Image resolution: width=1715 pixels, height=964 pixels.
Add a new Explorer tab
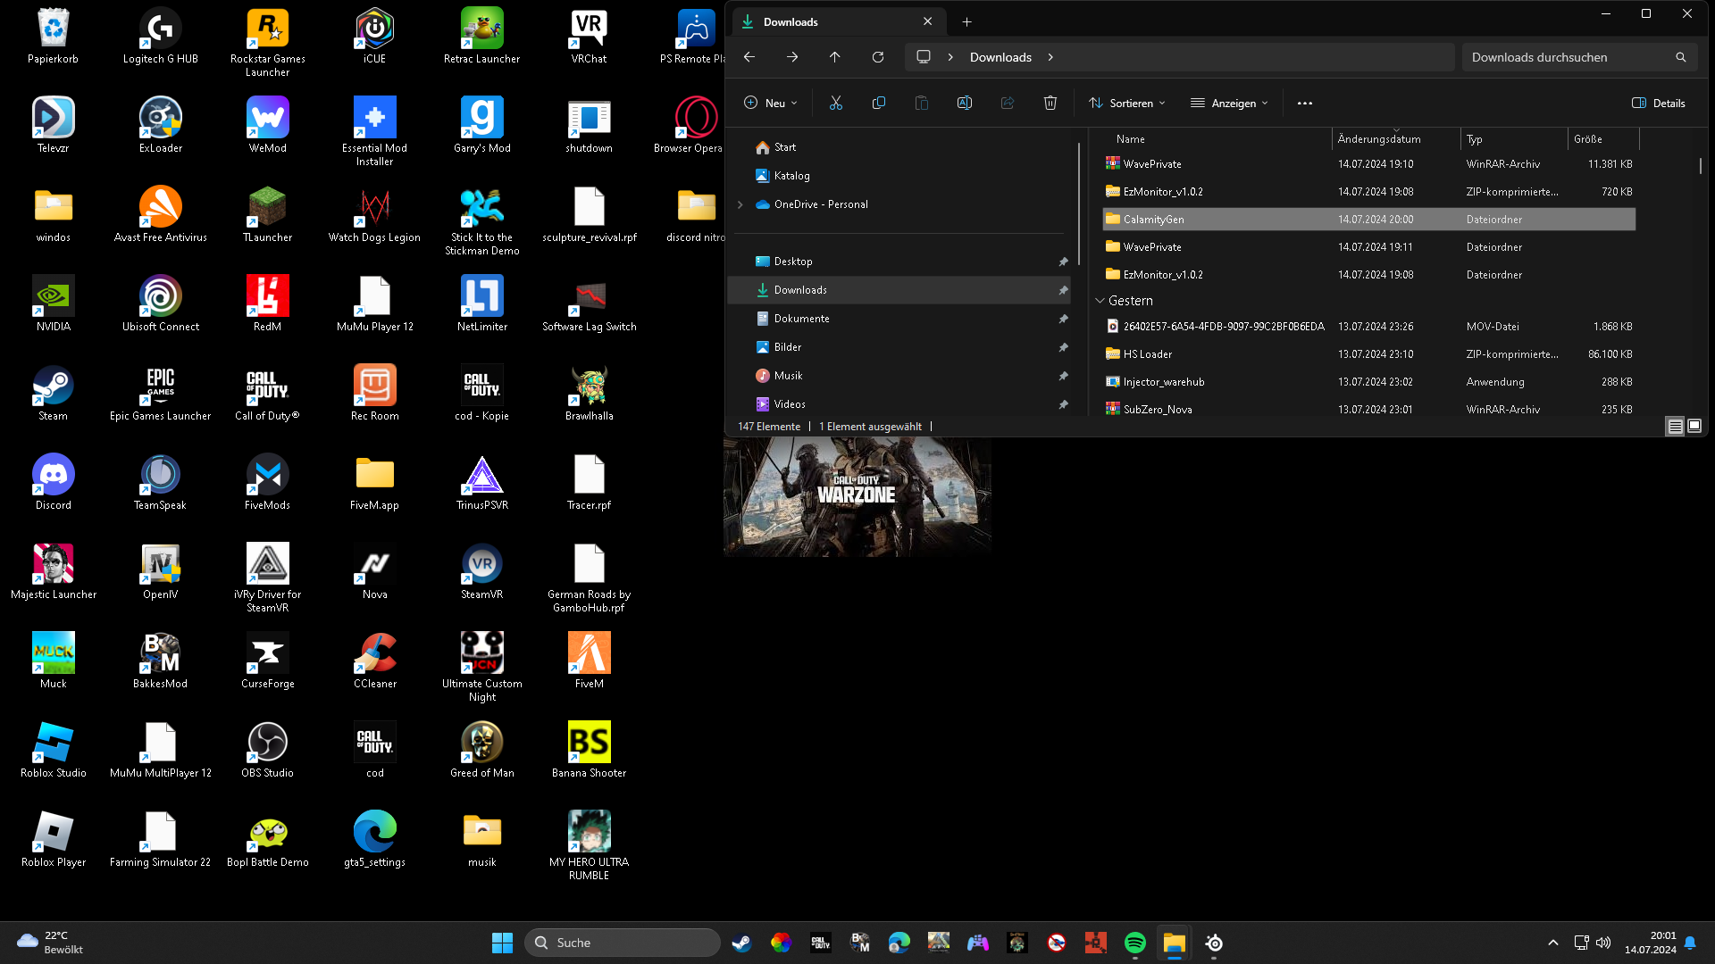(x=966, y=21)
